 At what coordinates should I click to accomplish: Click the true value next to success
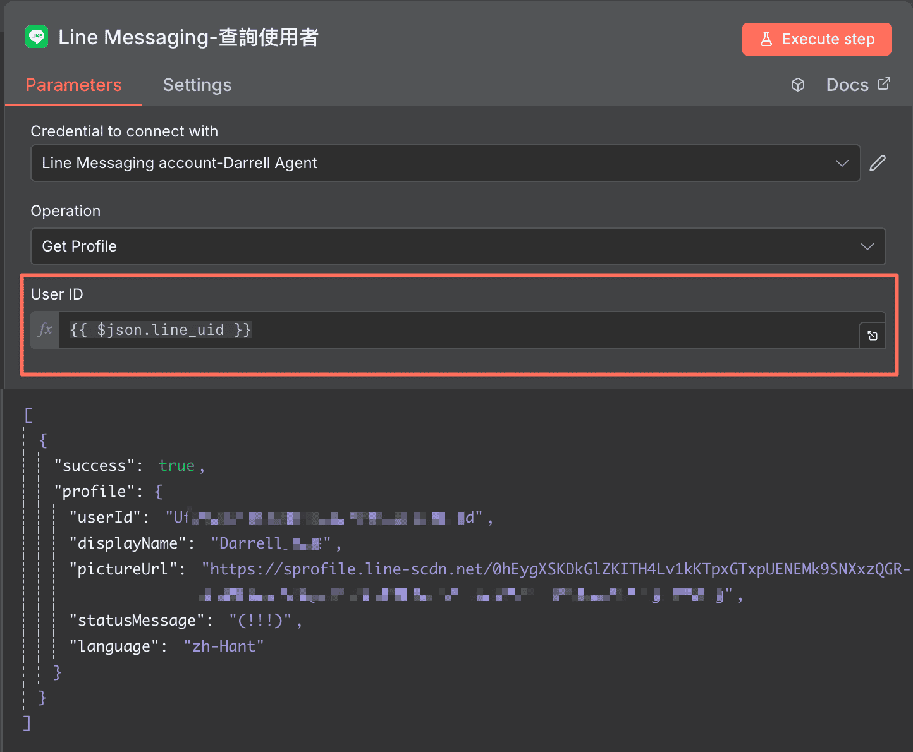coord(176,465)
